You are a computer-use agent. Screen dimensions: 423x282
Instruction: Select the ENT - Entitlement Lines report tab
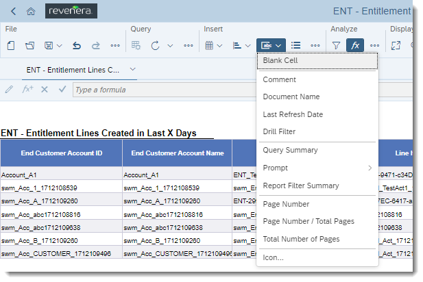point(73,70)
